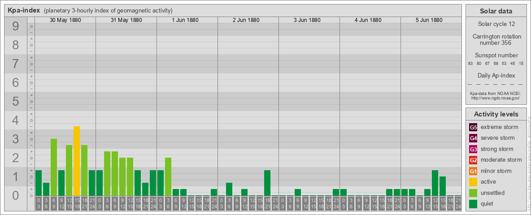This screenshot has width=531, height=215.
Task: Click the 'extreme storm' legend text
Action: tap(500, 128)
